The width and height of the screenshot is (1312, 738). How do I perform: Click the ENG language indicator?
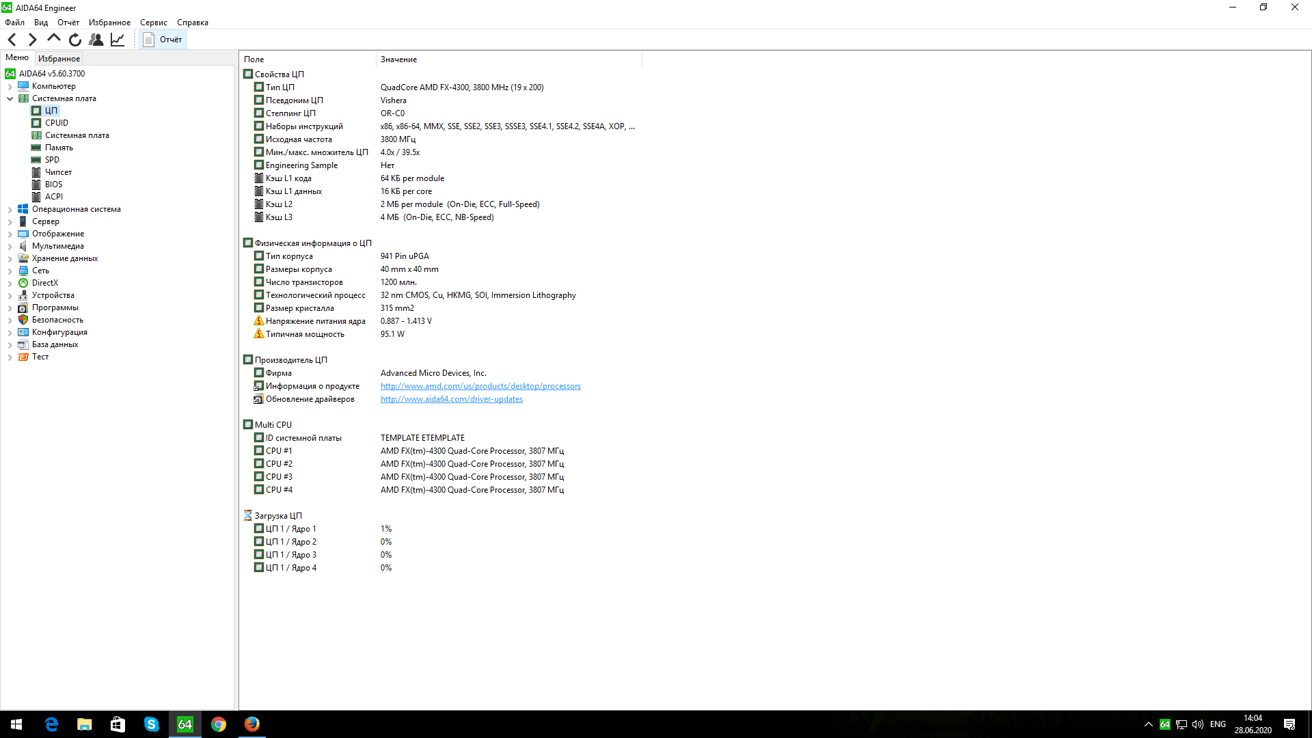click(x=1218, y=724)
